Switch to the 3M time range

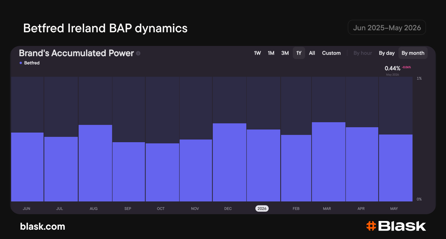point(285,53)
